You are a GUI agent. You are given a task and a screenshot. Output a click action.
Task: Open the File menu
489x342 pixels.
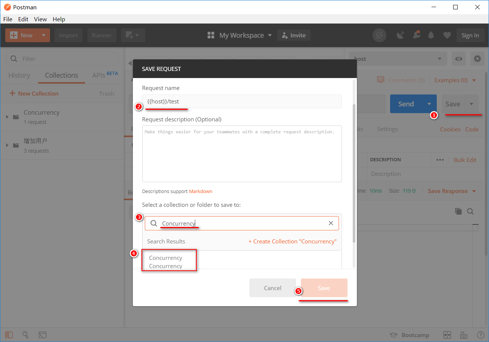point(7,19)
